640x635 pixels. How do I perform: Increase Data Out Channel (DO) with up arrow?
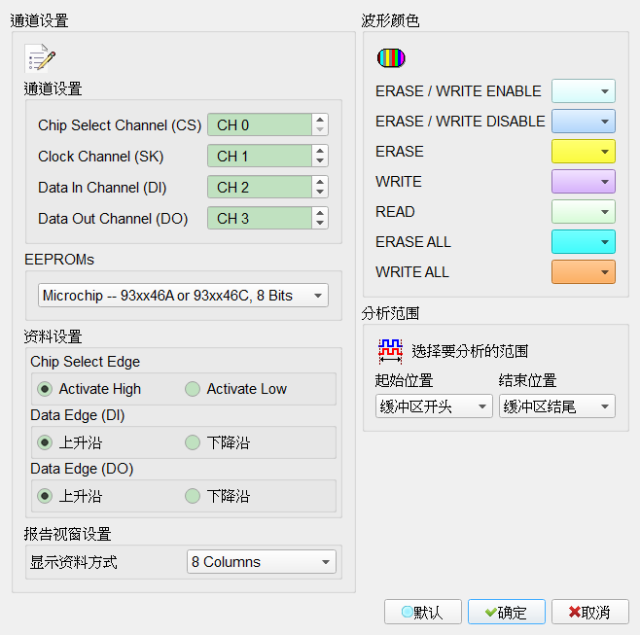320,213
